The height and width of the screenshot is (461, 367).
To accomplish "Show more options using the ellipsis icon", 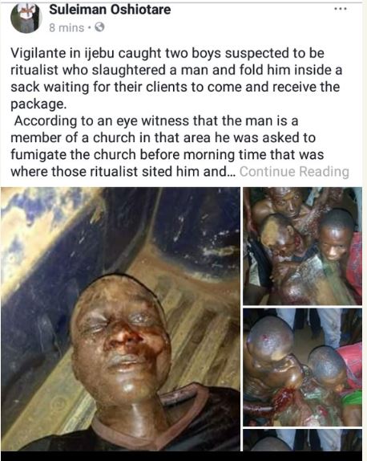I will (341, 9).
